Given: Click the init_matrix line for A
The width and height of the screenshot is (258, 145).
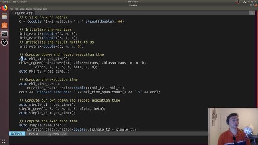Looking at the screenshot, I should 48,34.
